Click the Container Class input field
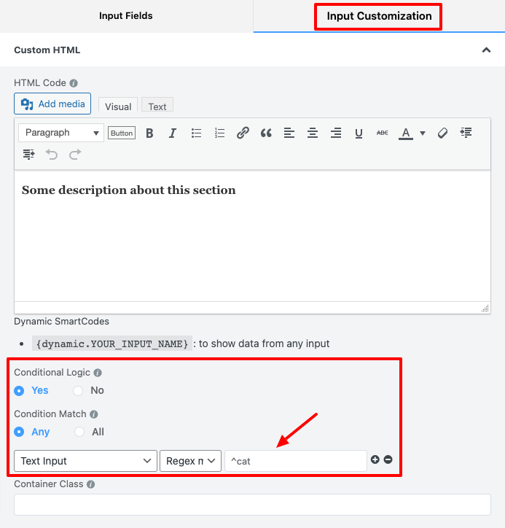505x528 pixels. coord(252,505)
